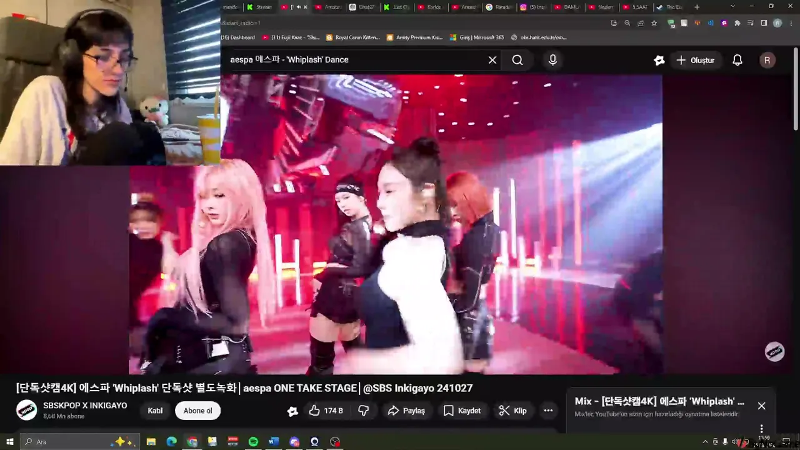
Task: Start voice search with the microphone icon
Action: coord(552,60)
